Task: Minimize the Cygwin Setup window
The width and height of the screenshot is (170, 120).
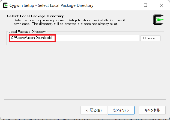Action: 129,5
